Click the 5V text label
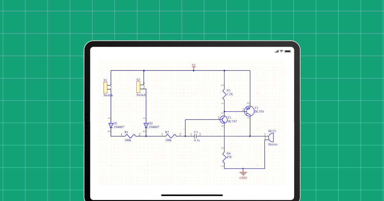This screenshot has height=201, width=384. (x=194, y=65)
